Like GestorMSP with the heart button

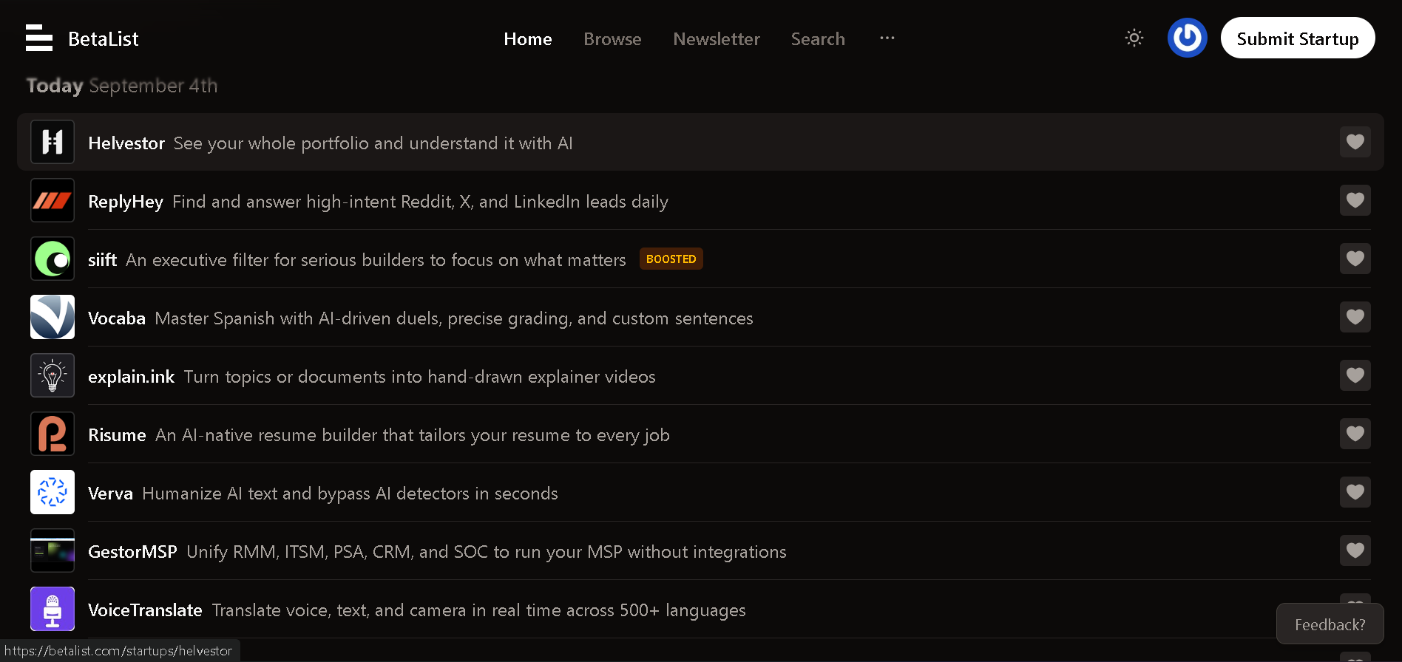[x=1355, y=550]
